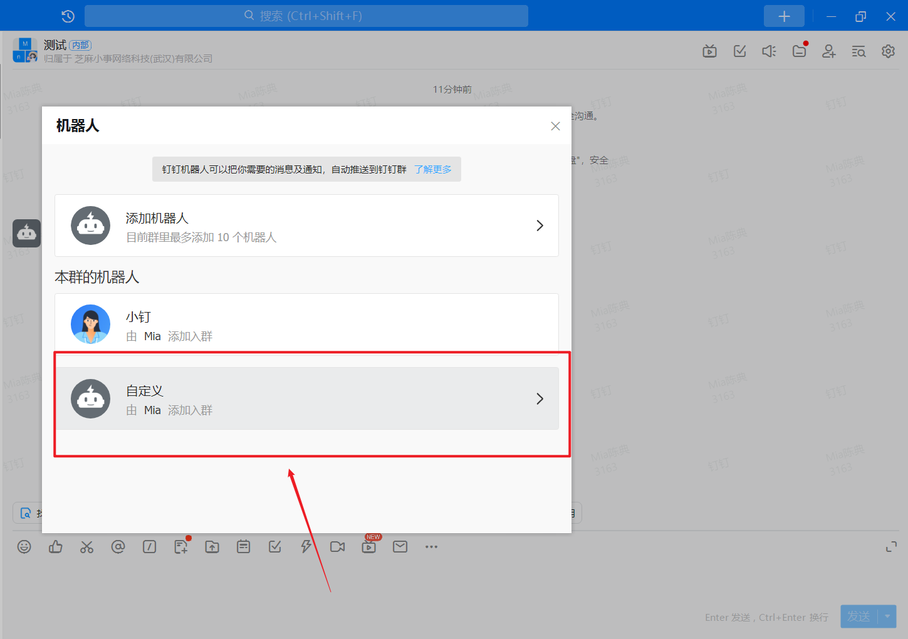908x639 pixels.
Task: Click the 内部 tag next to group name
Action: click(80, 45)
